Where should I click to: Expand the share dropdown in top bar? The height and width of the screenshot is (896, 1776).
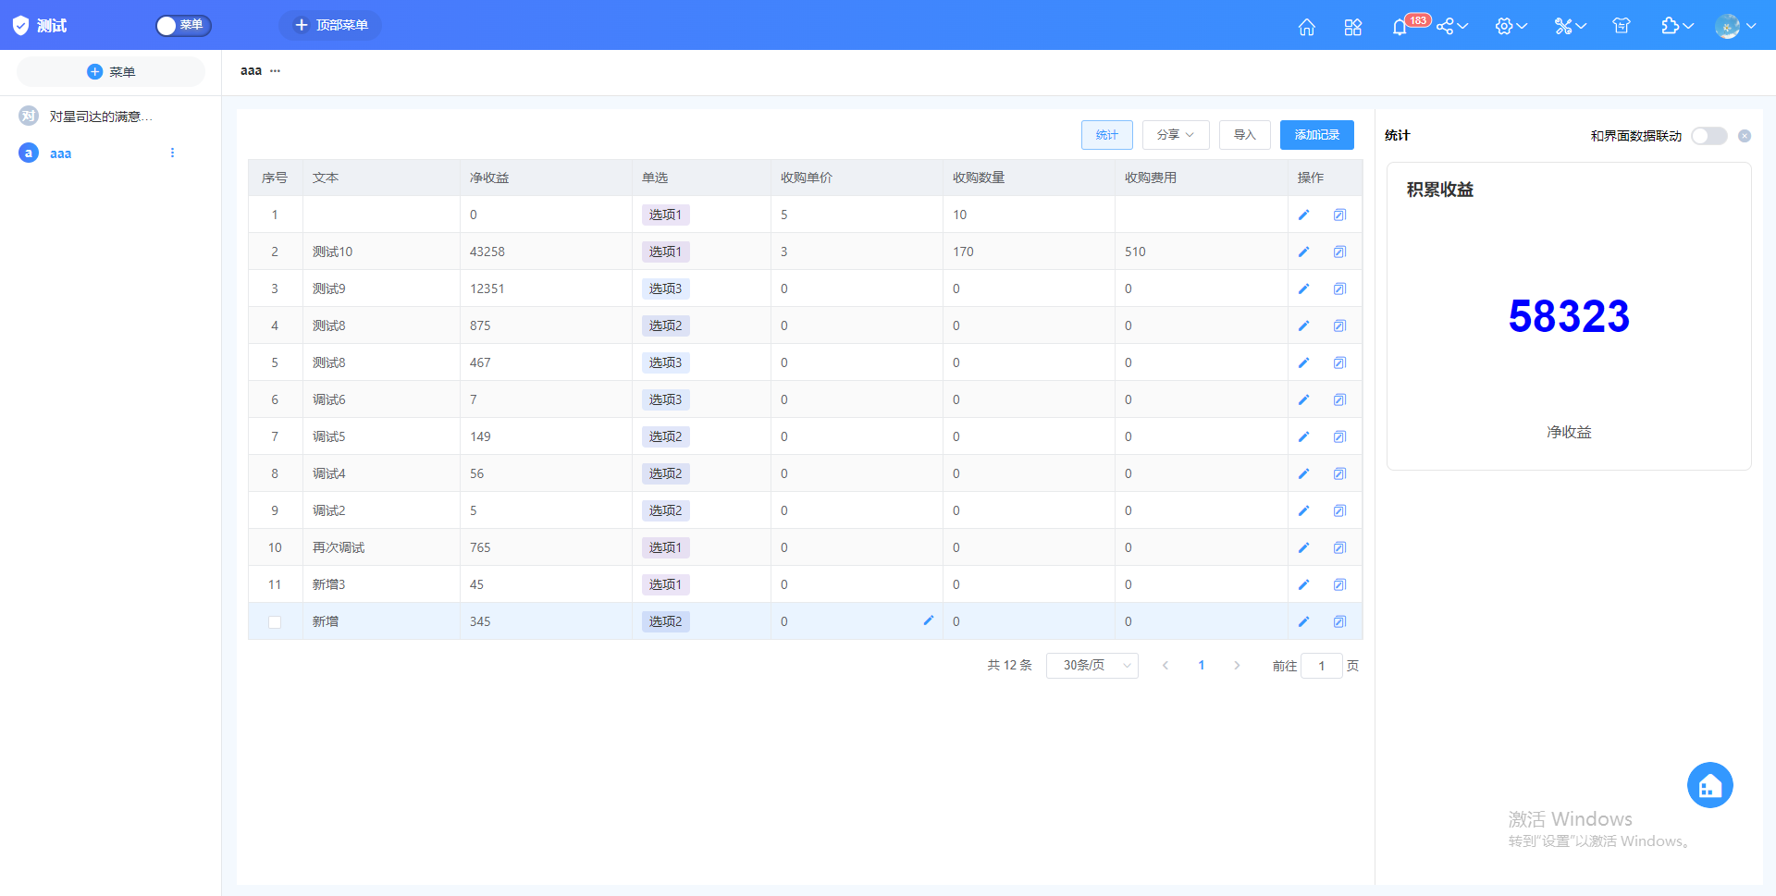pos(1451,26)
